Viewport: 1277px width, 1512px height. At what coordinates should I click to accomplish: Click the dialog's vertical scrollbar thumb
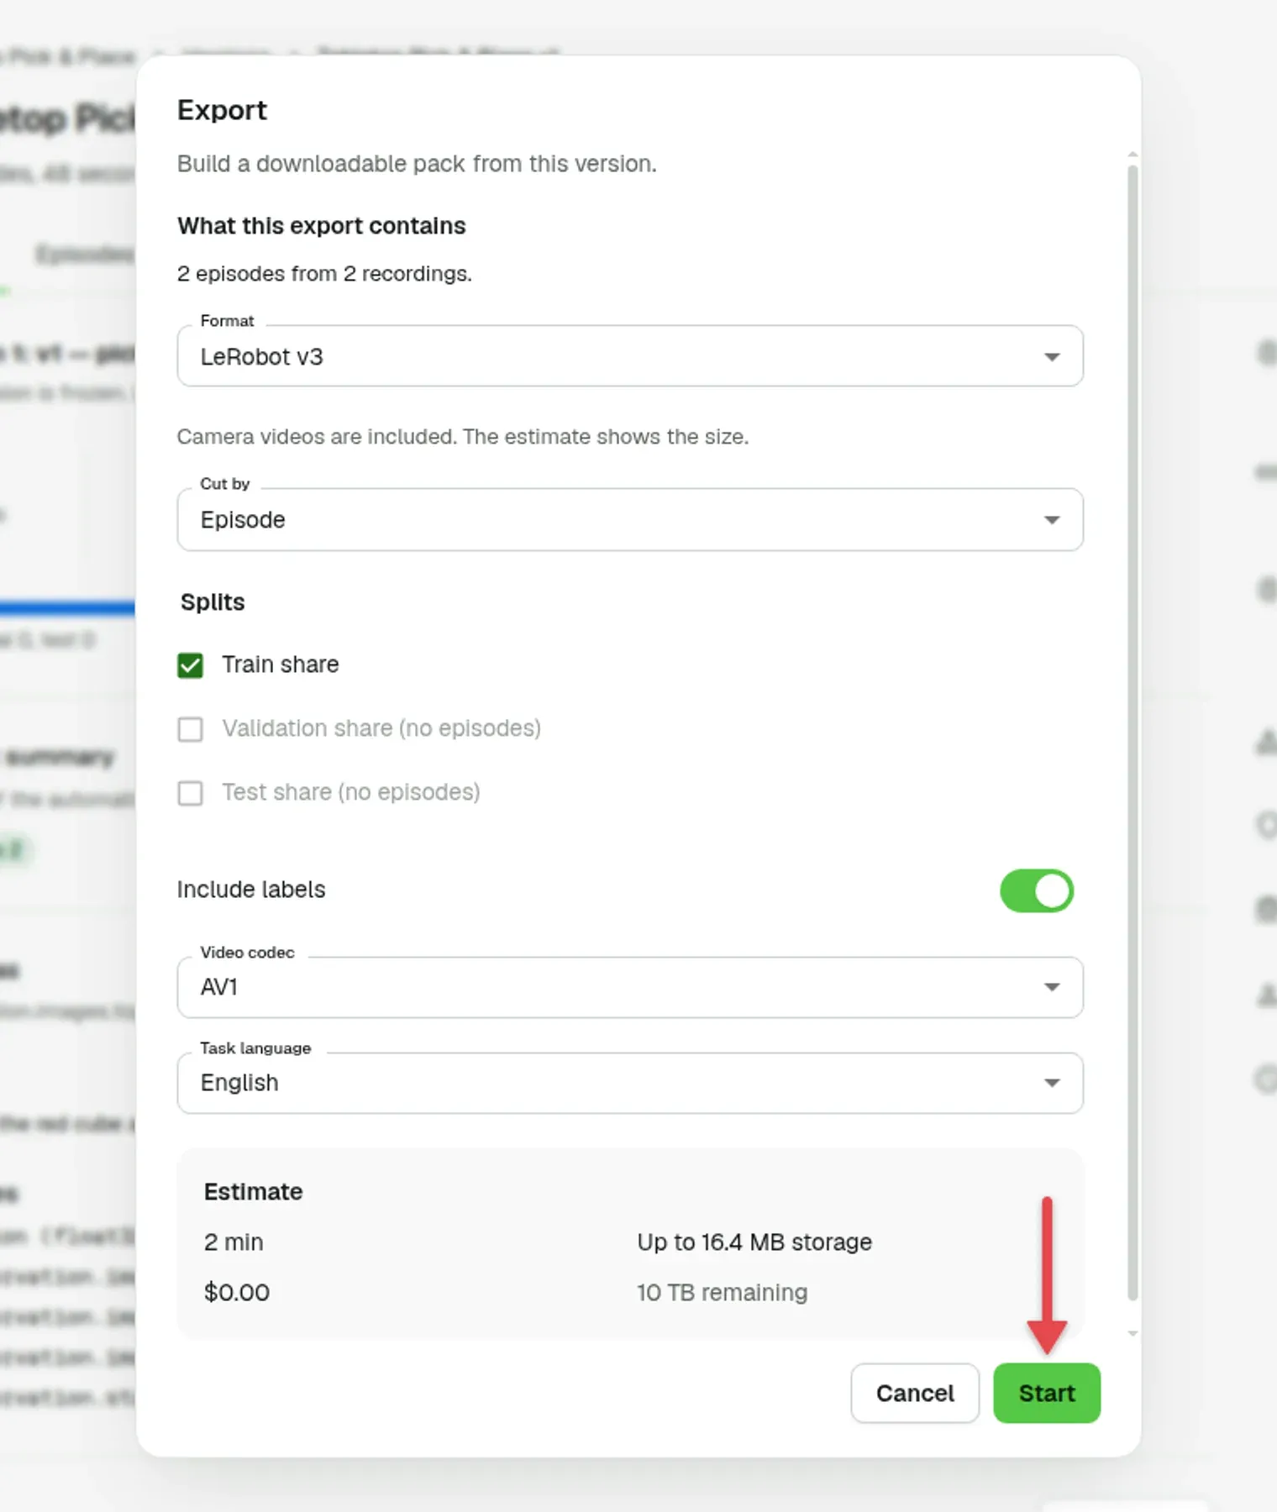click(1132, 731)
